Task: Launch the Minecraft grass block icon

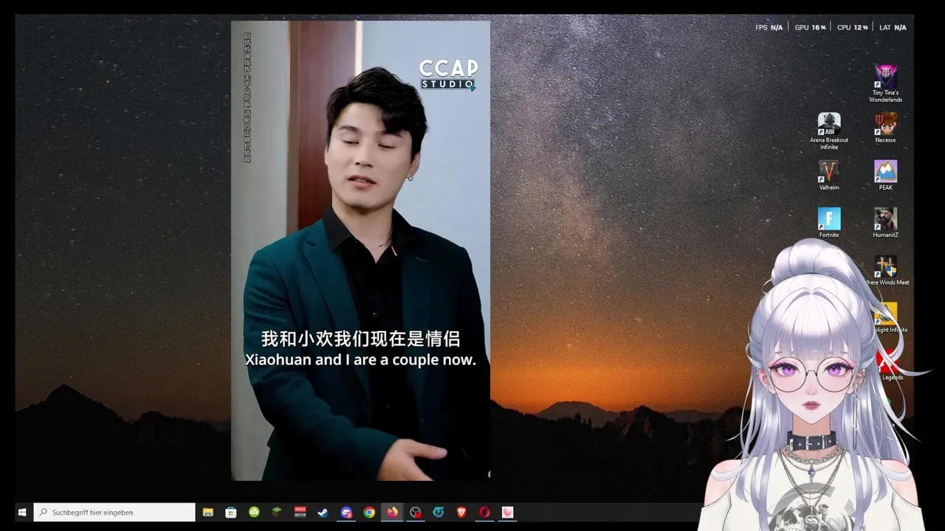Action: pyautogui.click(x=277, y=513)
